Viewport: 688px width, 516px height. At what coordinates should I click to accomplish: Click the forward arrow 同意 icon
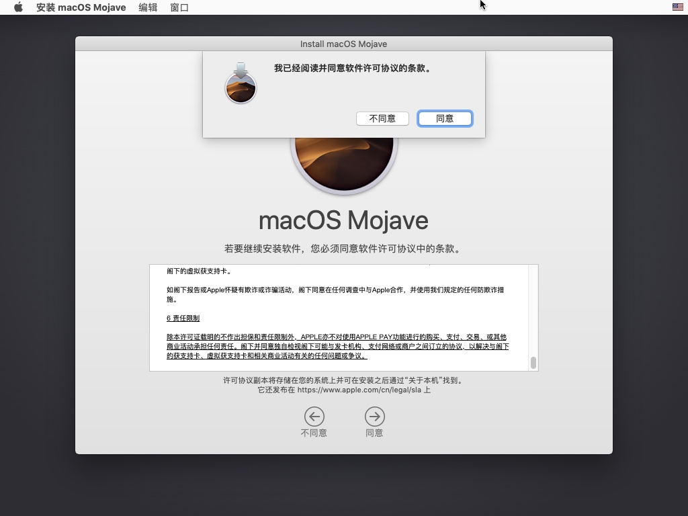pyautogui.click(x=375, y=417)
